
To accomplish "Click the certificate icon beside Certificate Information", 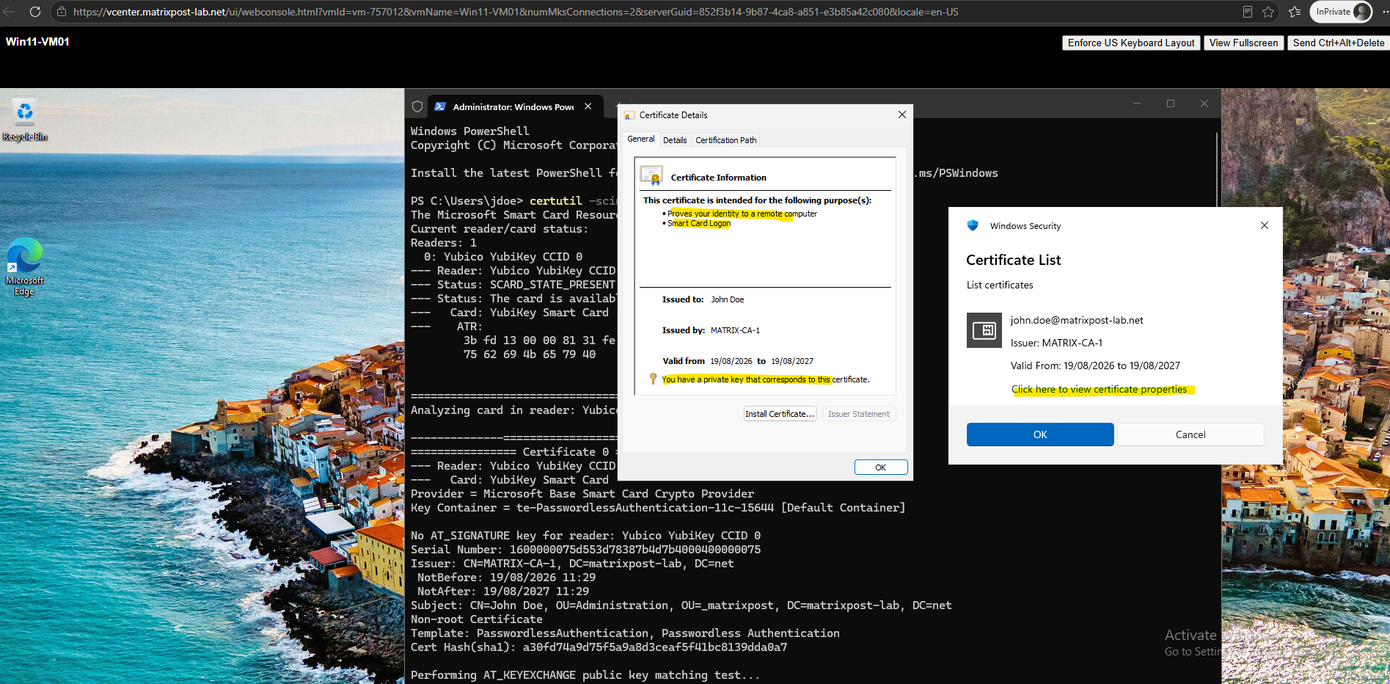I will tap(651, 175).
